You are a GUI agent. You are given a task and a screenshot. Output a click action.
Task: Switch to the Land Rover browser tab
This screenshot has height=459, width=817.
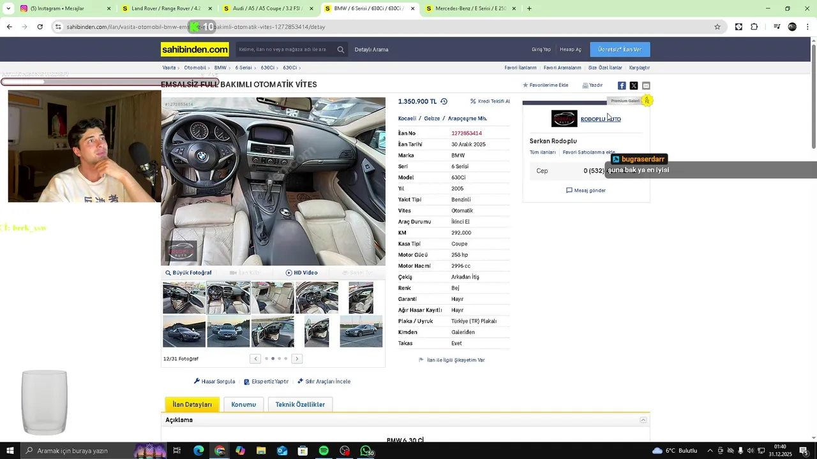point(166,8)
